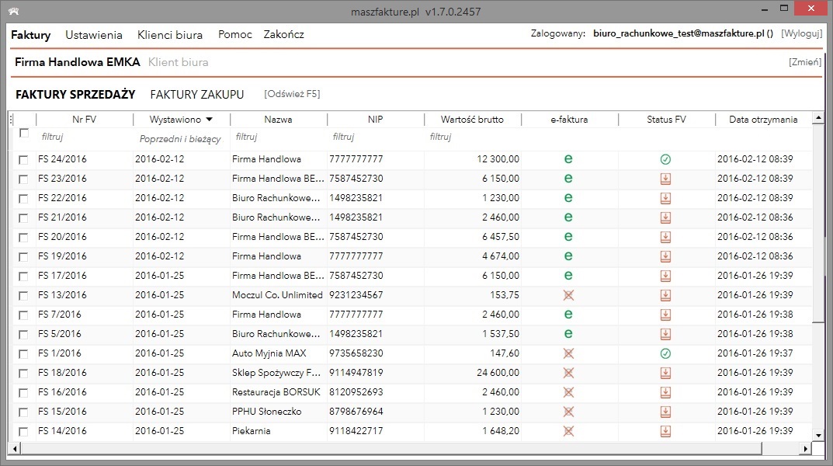The width and height of the screenshot is (833, 466).
Task: Click the horizontal scrollbar thumb
Action: (x=390, y=449)
